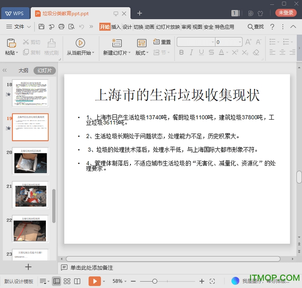Screen dimensions: 302x288
Task: Click the clear formatting eraser icon
Action: coord(256,52)
